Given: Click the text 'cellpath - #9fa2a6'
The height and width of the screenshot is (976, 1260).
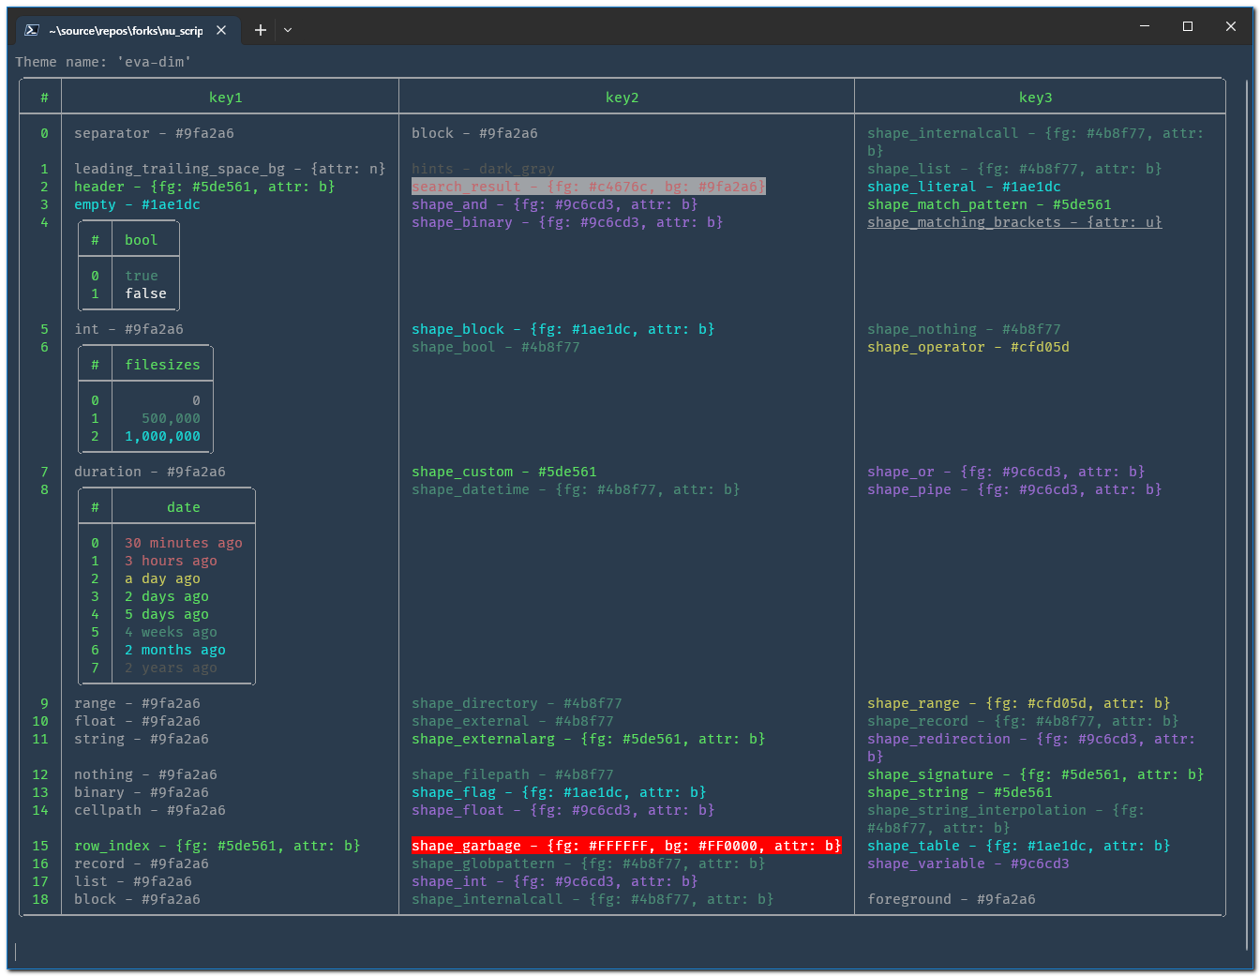Looking at the screenshot, I should tap(150, 810).
